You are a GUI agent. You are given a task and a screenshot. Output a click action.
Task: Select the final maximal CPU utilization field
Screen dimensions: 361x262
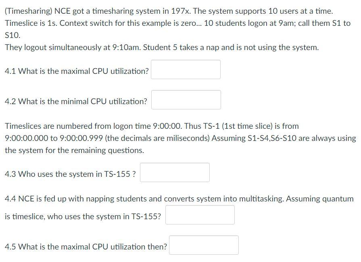(x=204, y=245)
